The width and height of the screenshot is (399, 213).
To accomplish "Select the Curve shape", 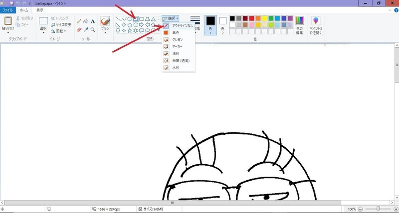I will point(124,19).
